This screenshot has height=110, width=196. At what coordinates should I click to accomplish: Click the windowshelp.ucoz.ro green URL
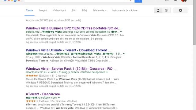[74, 54]
